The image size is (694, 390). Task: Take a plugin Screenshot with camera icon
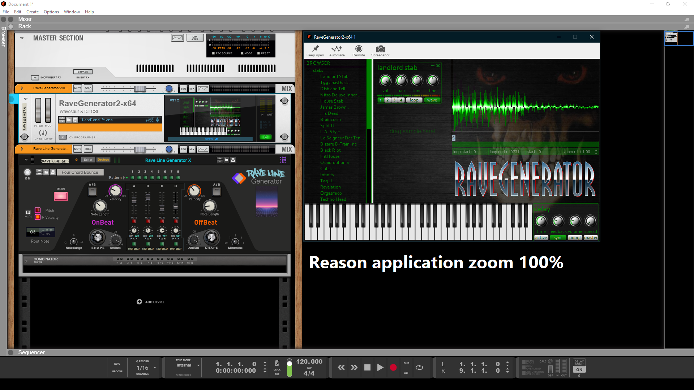click(380, 49)
